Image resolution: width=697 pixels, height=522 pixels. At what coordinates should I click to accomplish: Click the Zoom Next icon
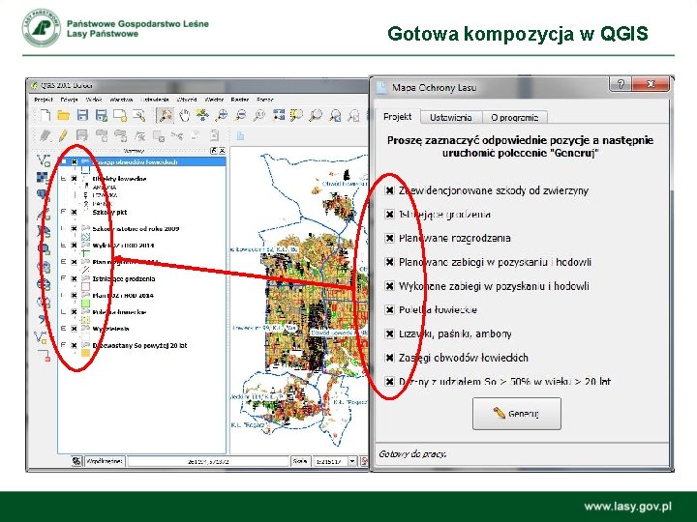[354, 115]
